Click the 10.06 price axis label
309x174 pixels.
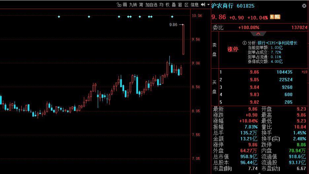pos(197,16)
